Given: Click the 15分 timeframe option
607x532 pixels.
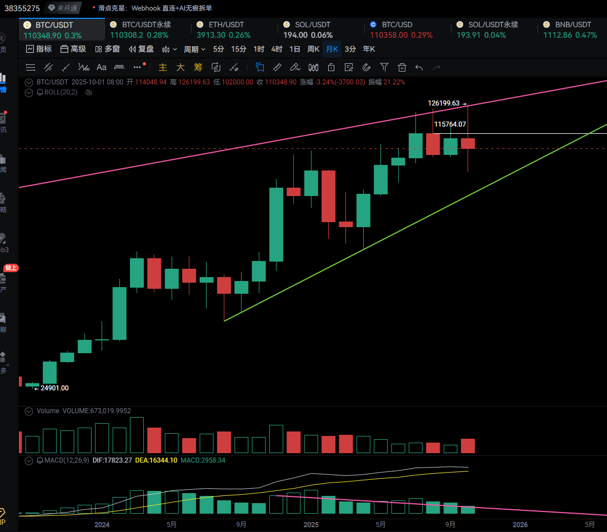Looking at the screenshot, I should pyautogui.click(x=239, y=49).
